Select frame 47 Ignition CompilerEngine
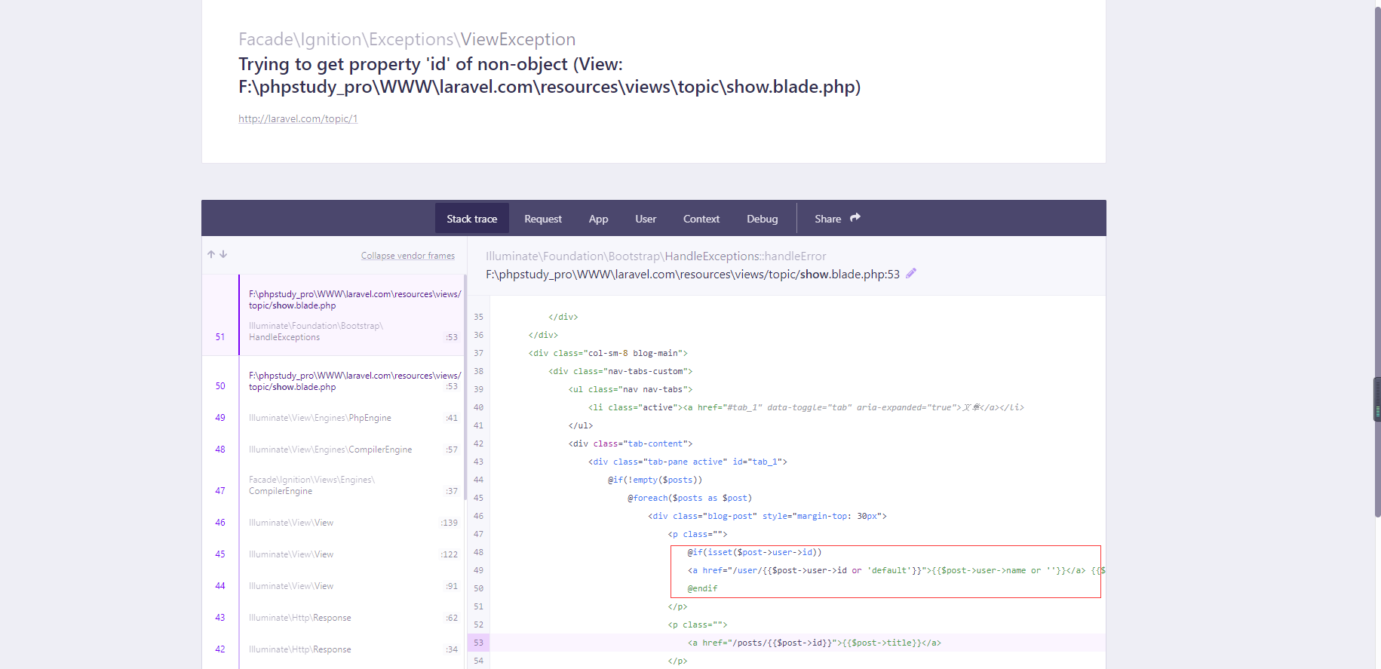This screenshot has width=1381, height=669. coord(333,485)
